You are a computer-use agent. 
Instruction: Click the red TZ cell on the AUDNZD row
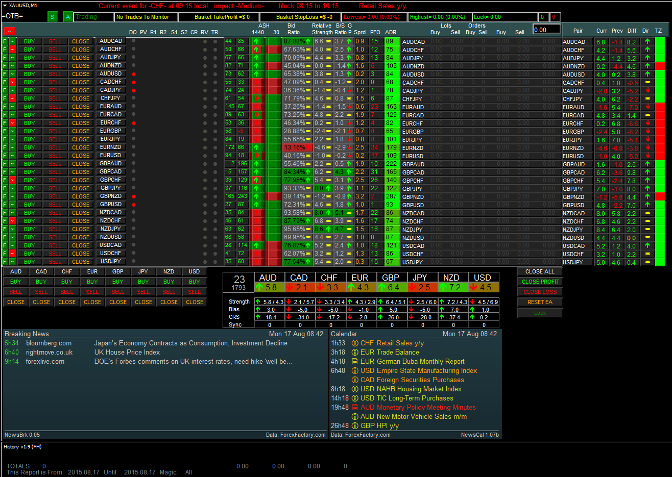tap(660, 66)
